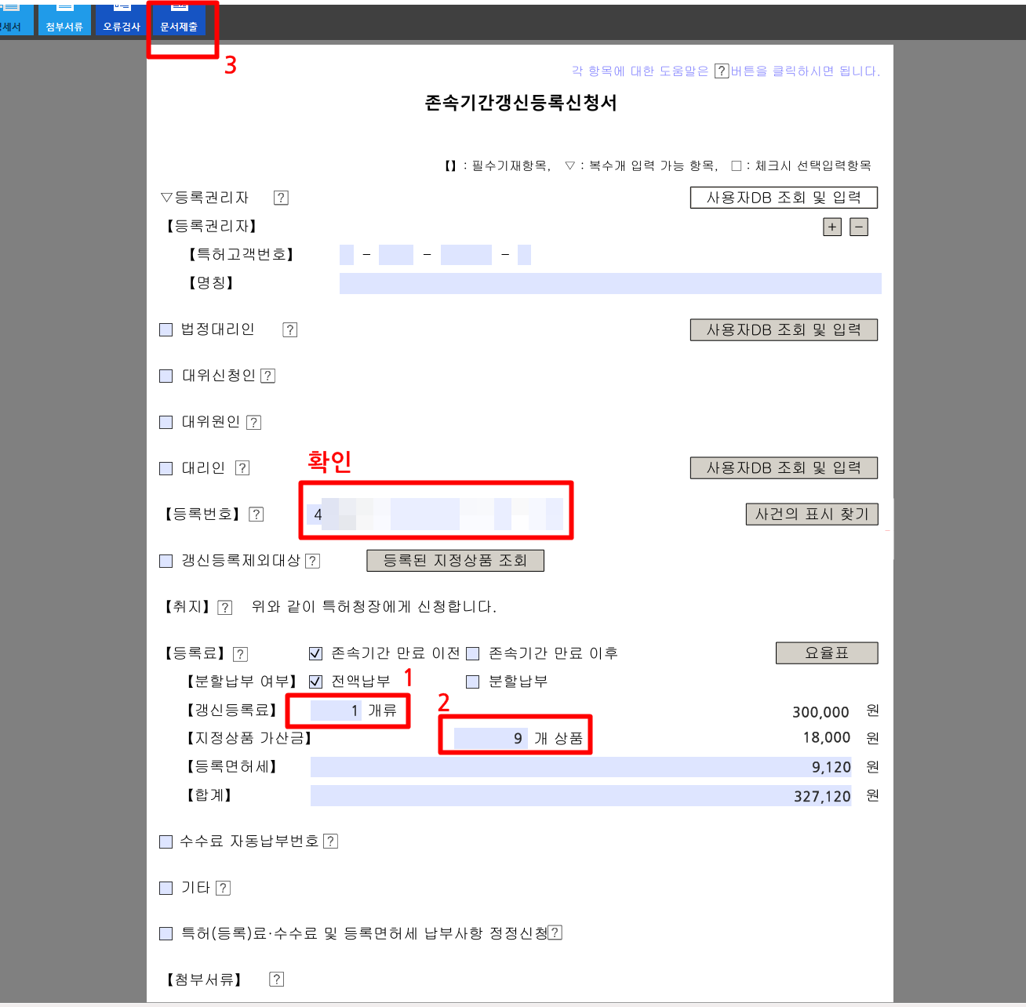Viewport: 1026px width, 1007px height.
Task: Click 사용자DB 조회 및 입력 for 대리인
Action: 784,468
